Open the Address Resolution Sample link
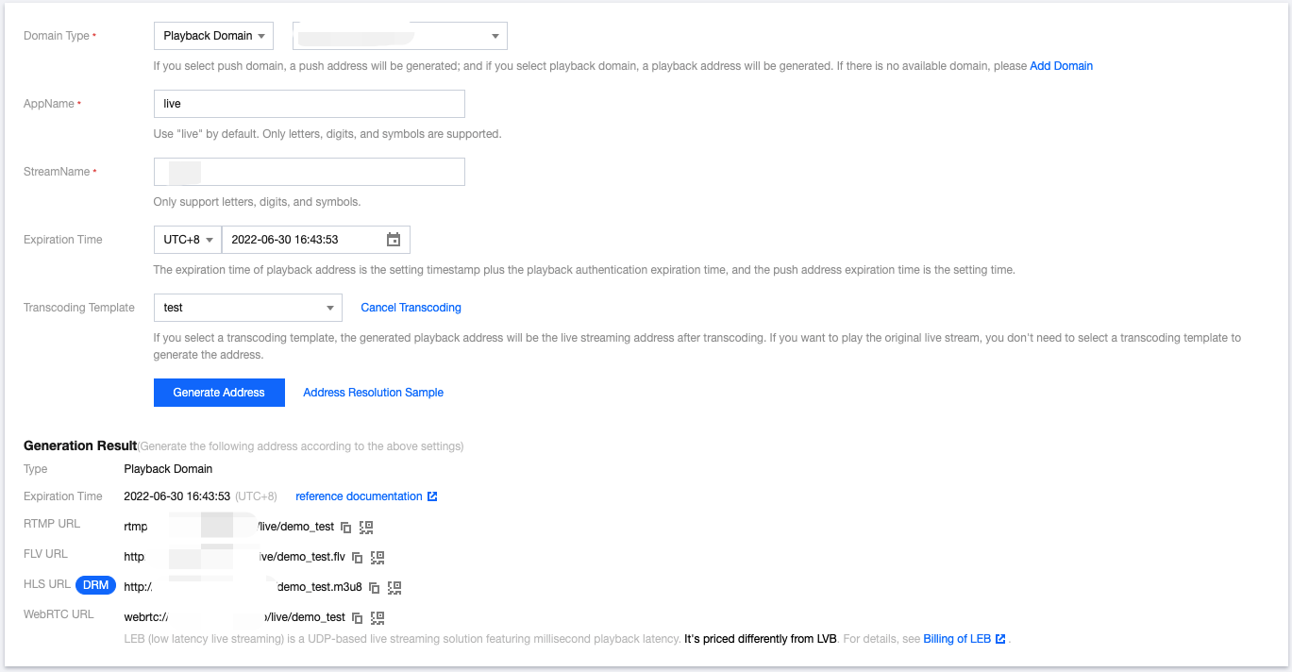The height and width of the screenshot is (672, 1292). coord(373,393)
